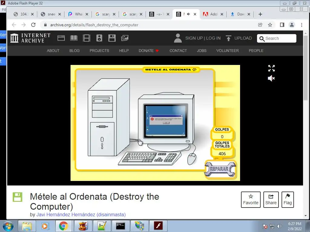Open Javi Hernández Hernández author link
This screenshot has height=232, width=310.
81,214
